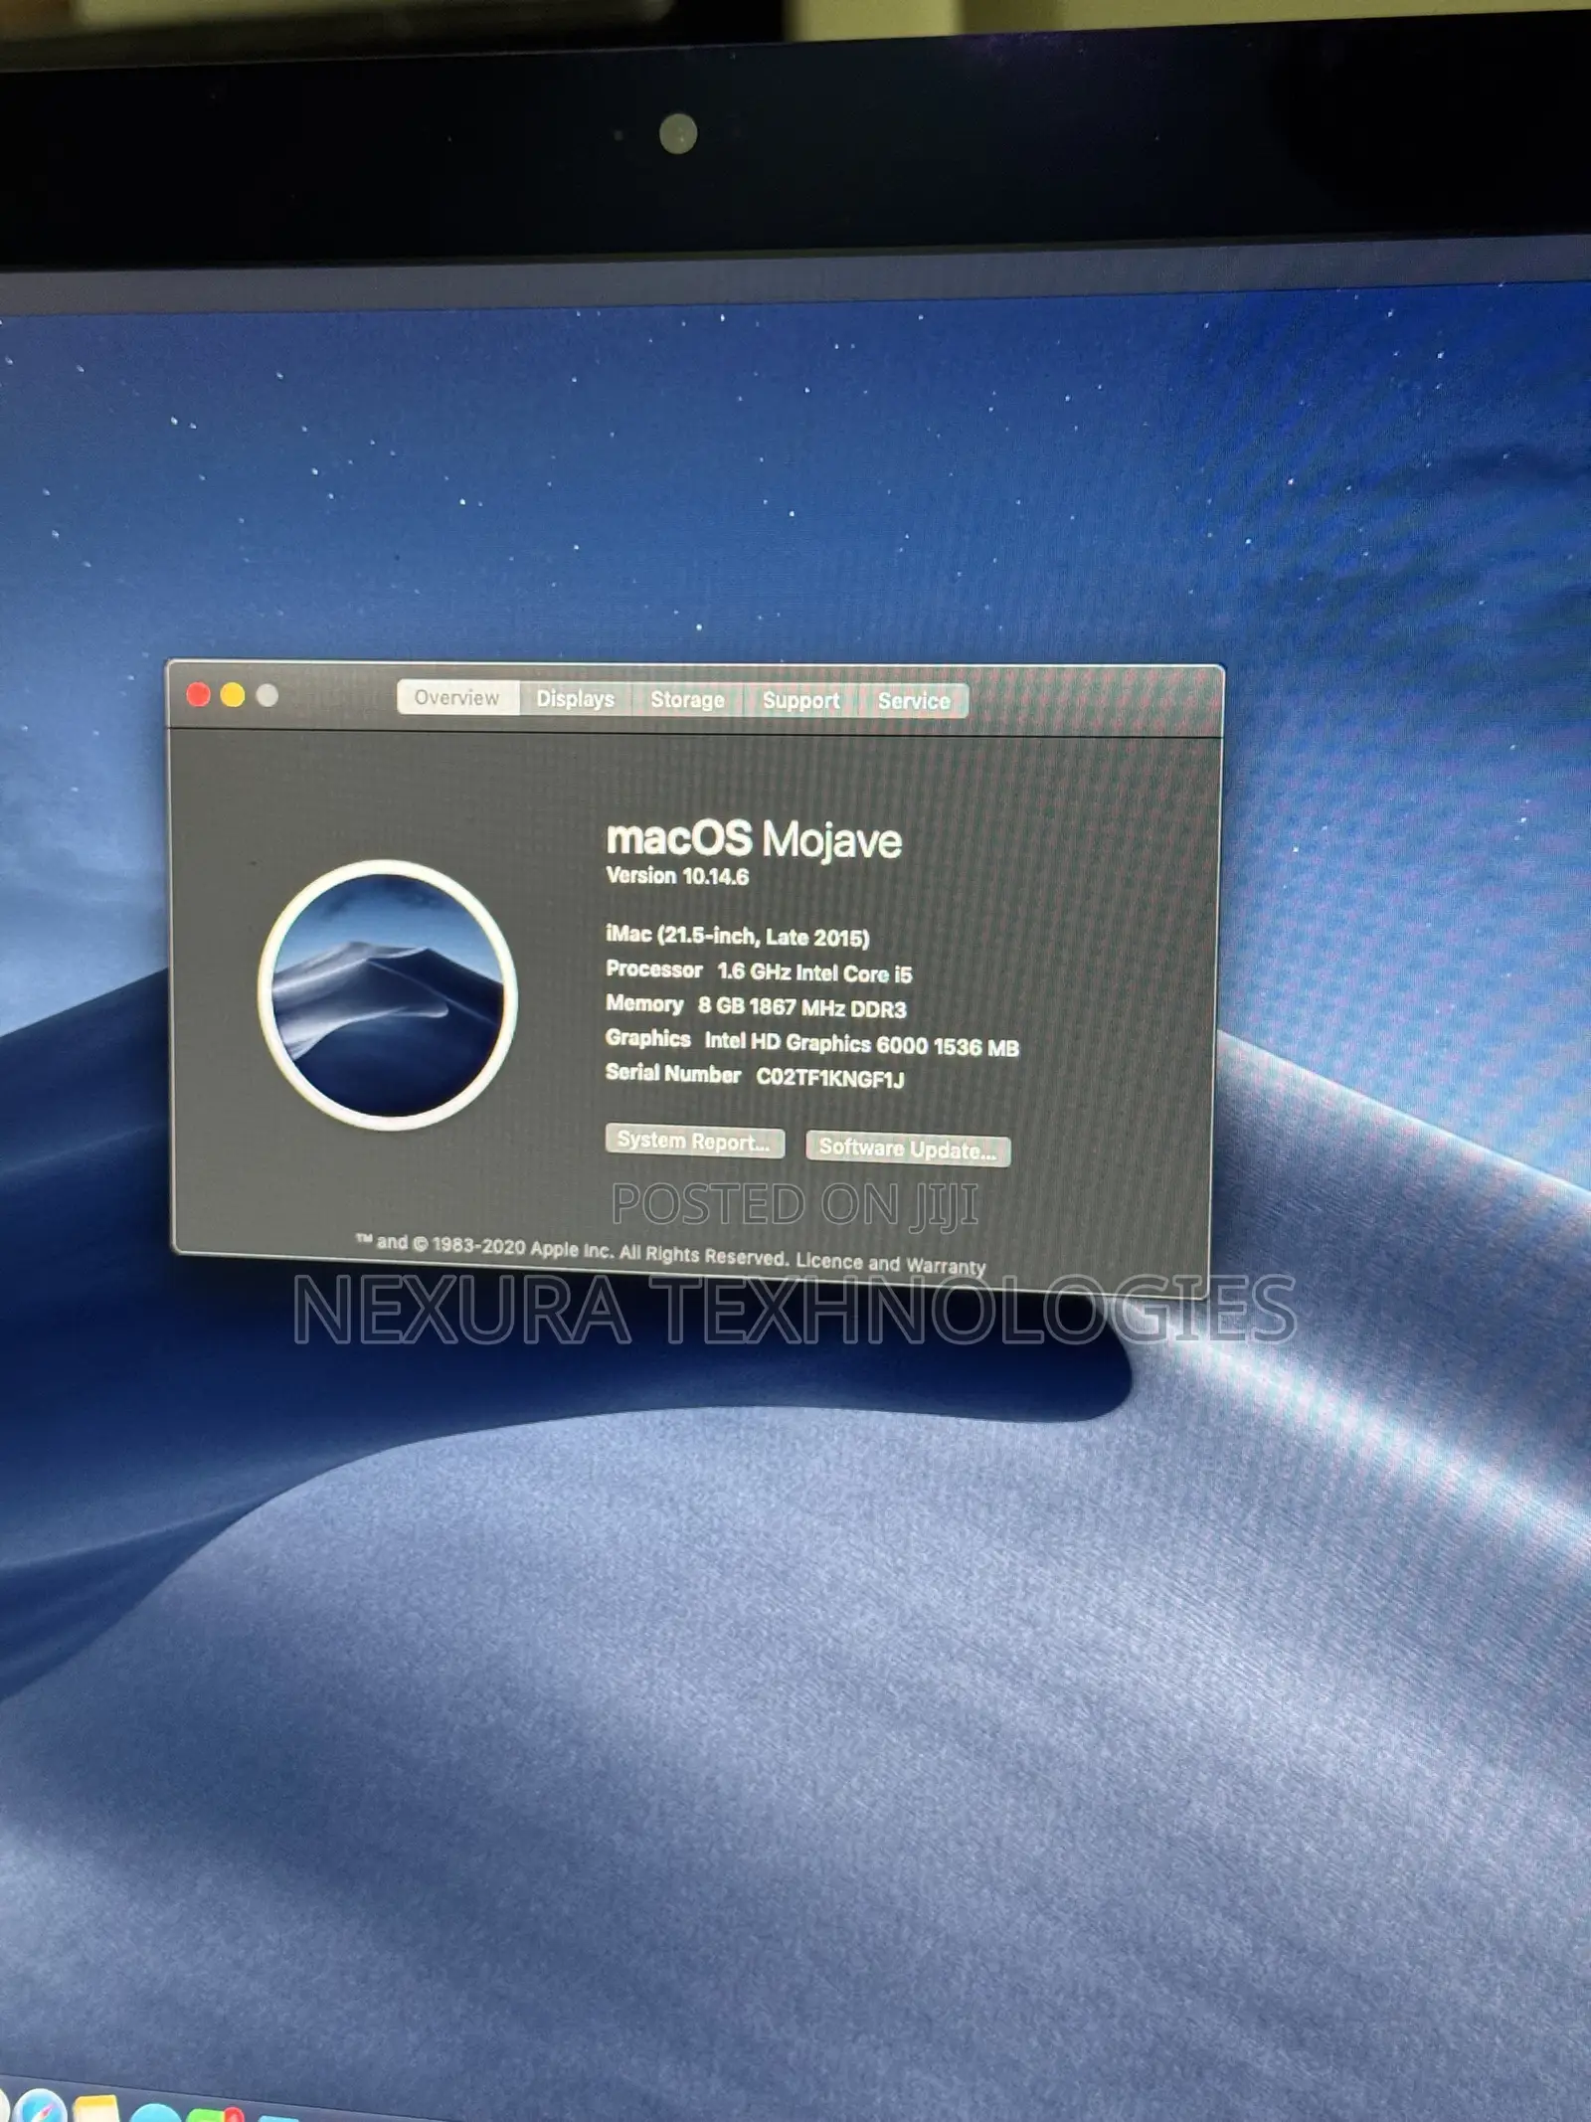
Task: Click Intel HD Graphics 6000 1536 MB text
Action: tap(861, 1044)
